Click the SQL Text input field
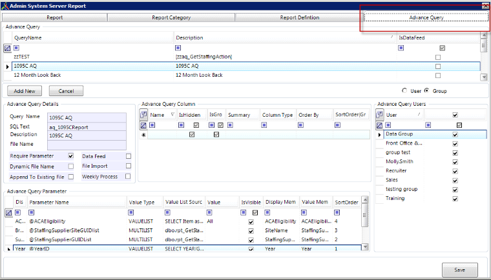491x280 pixels. pos(87,127)
